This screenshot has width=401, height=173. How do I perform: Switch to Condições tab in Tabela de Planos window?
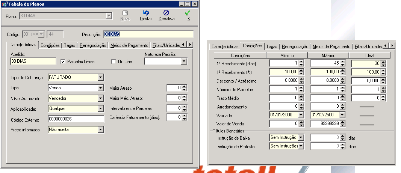tap(50, 45)
